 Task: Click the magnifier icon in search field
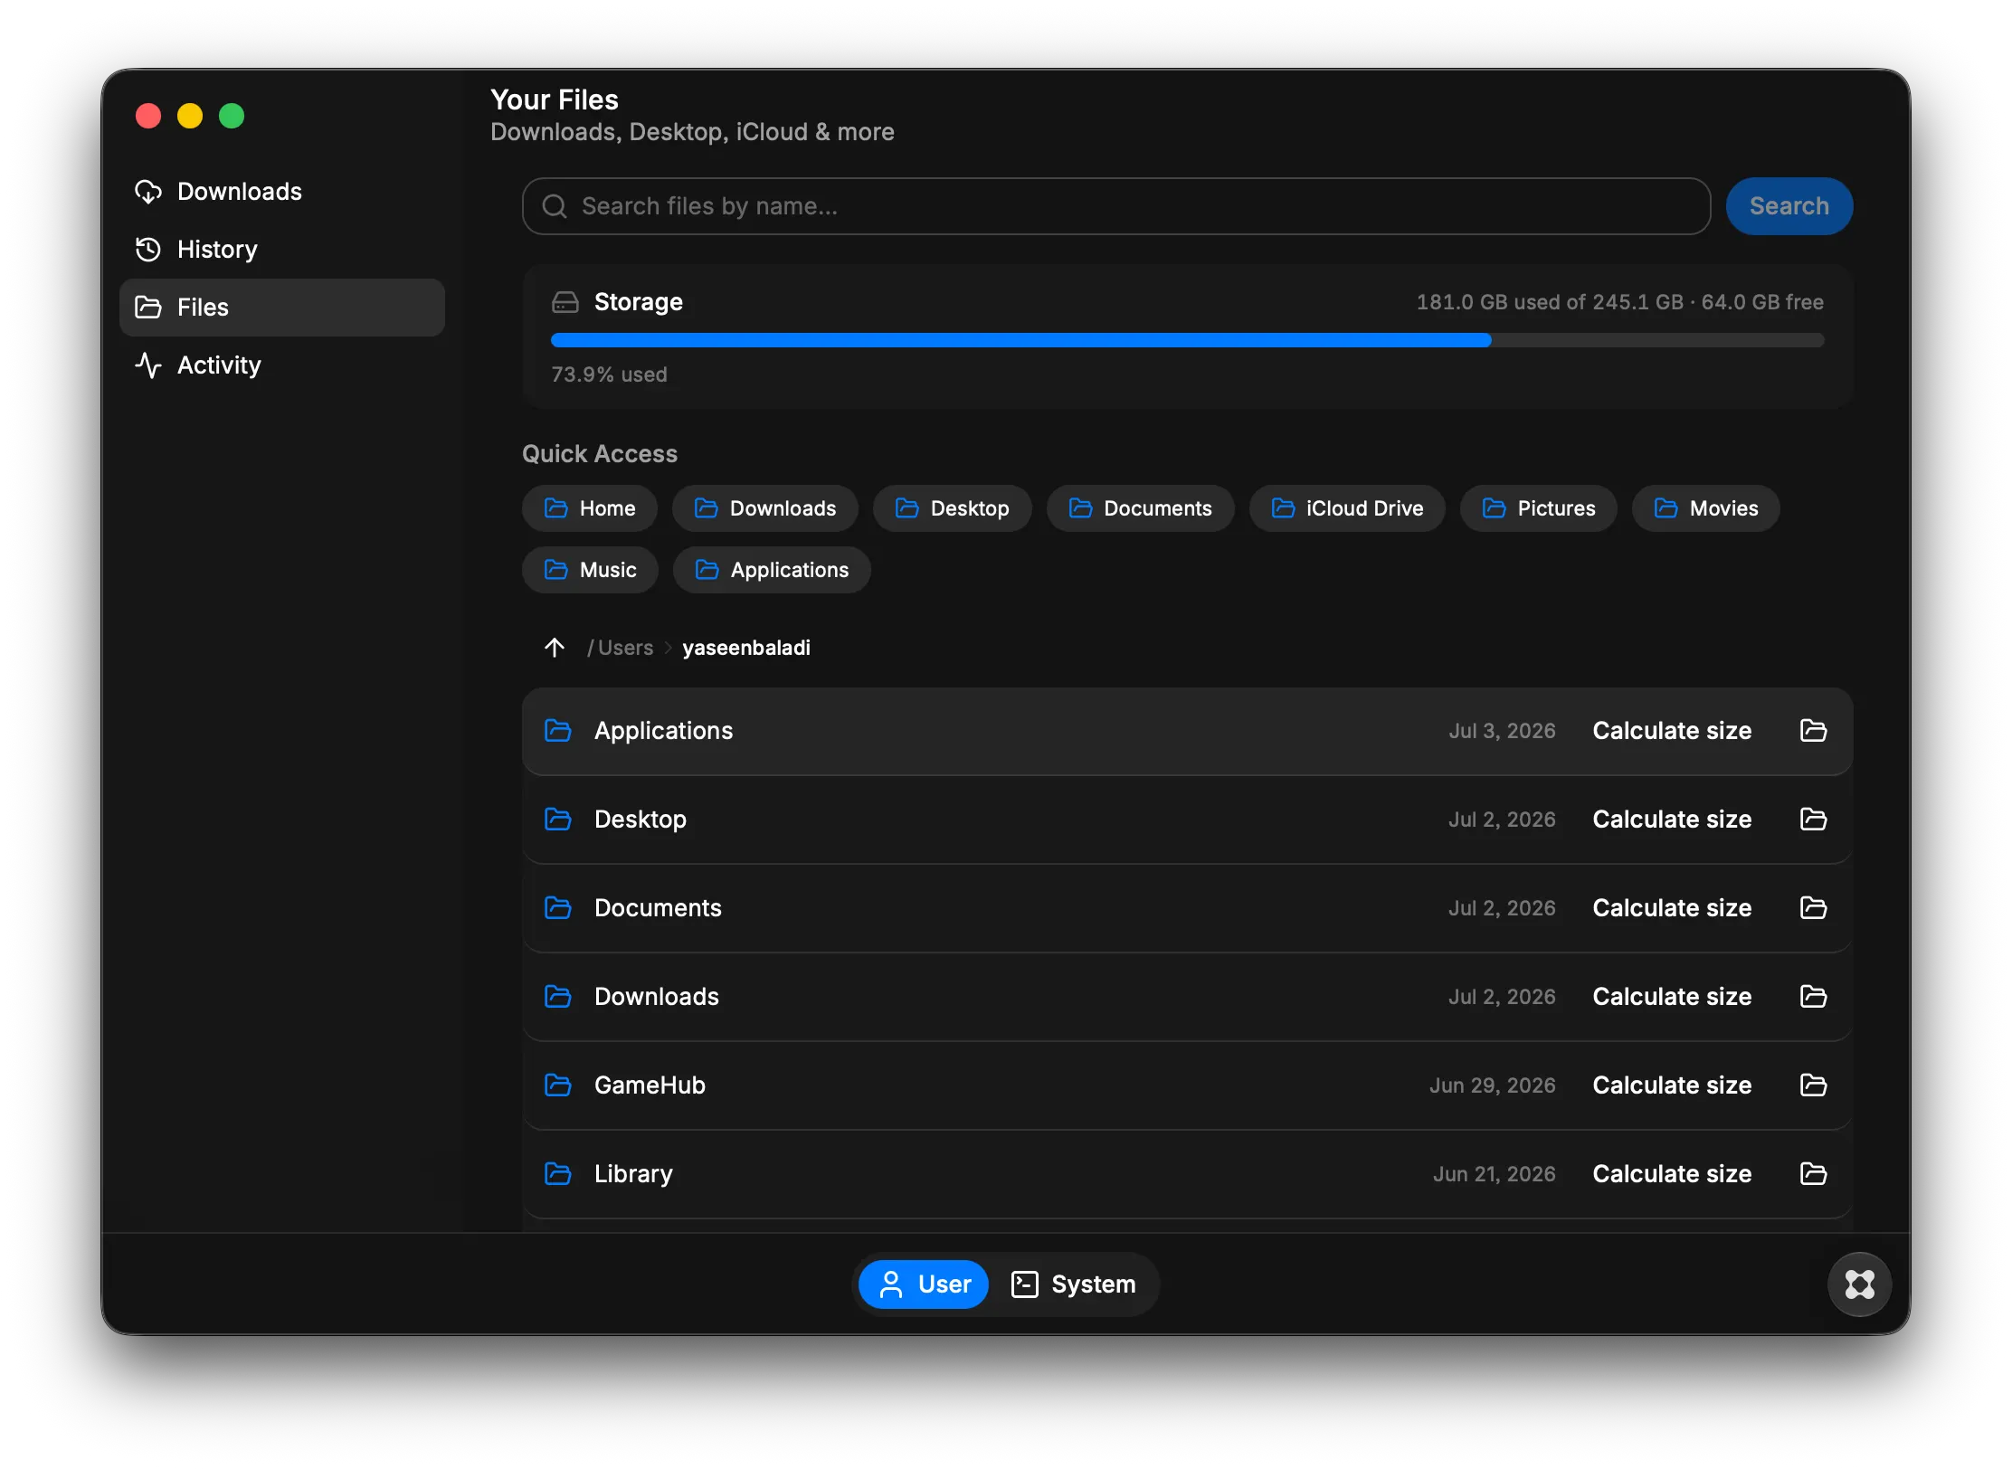click(x=555, y=206)
